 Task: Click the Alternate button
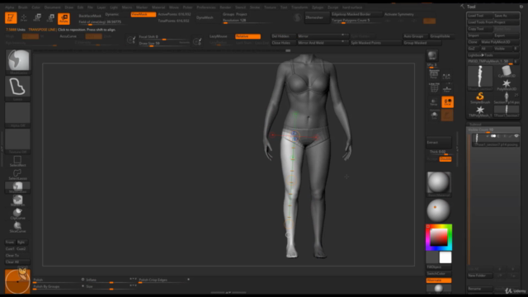(x=439, y=280)
